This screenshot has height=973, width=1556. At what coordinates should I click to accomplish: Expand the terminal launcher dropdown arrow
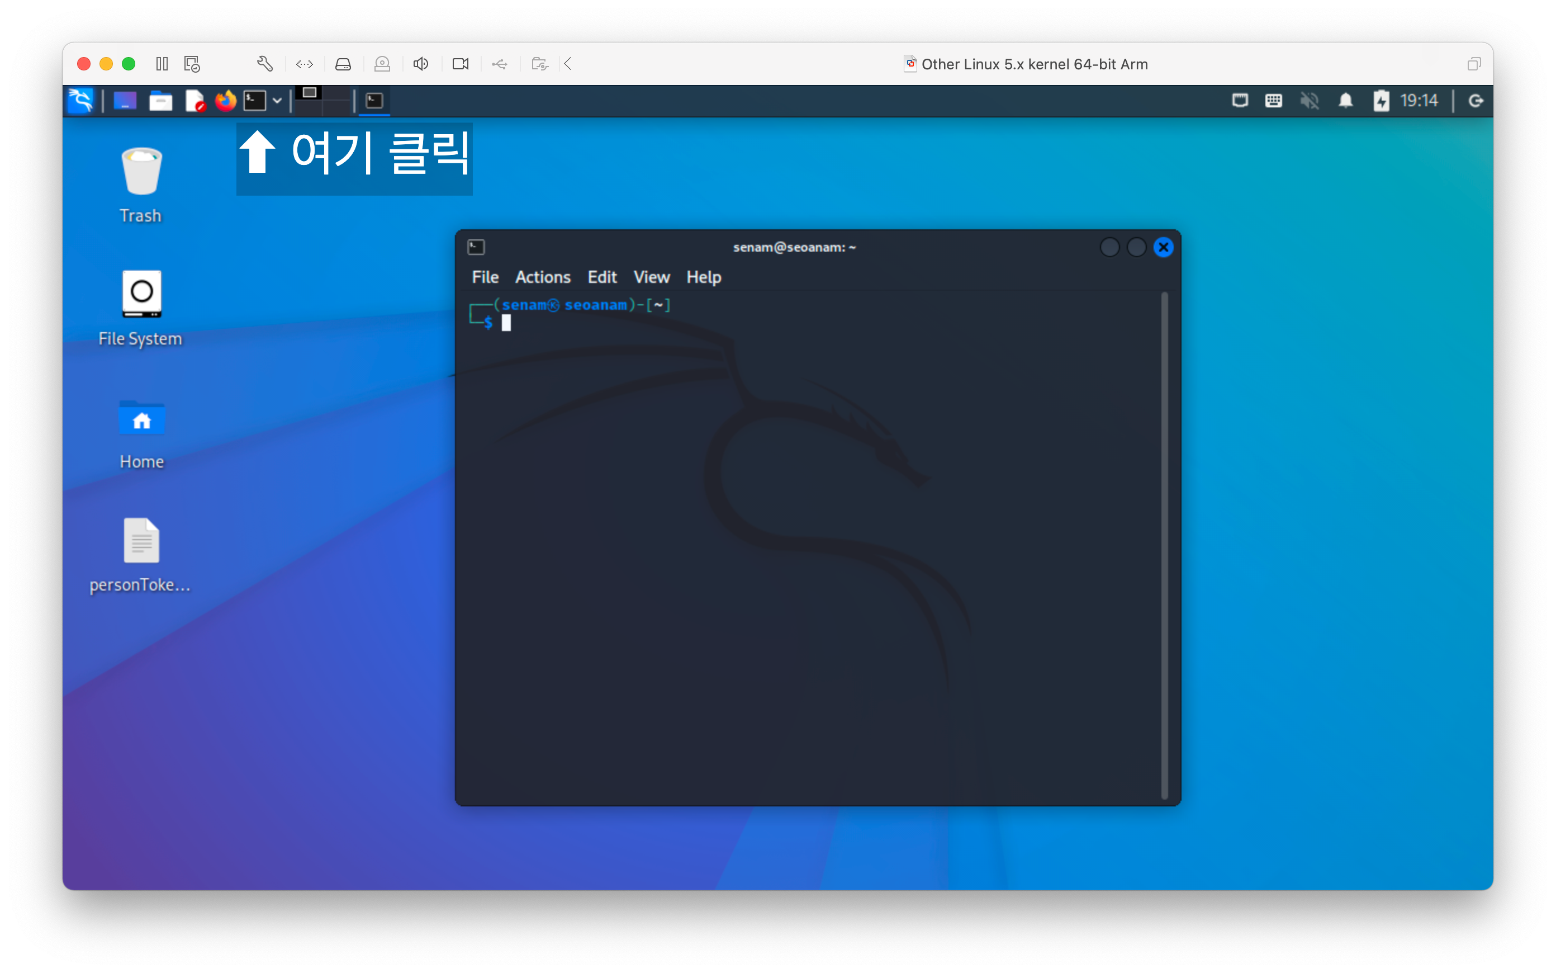tap(277, 101)
